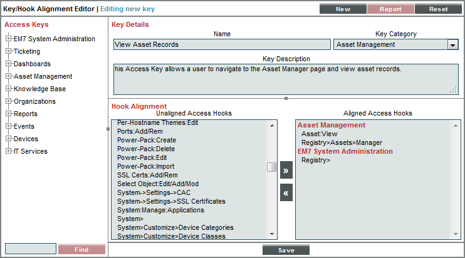Expand the Organizations plus icon

(x=9, y=101)
